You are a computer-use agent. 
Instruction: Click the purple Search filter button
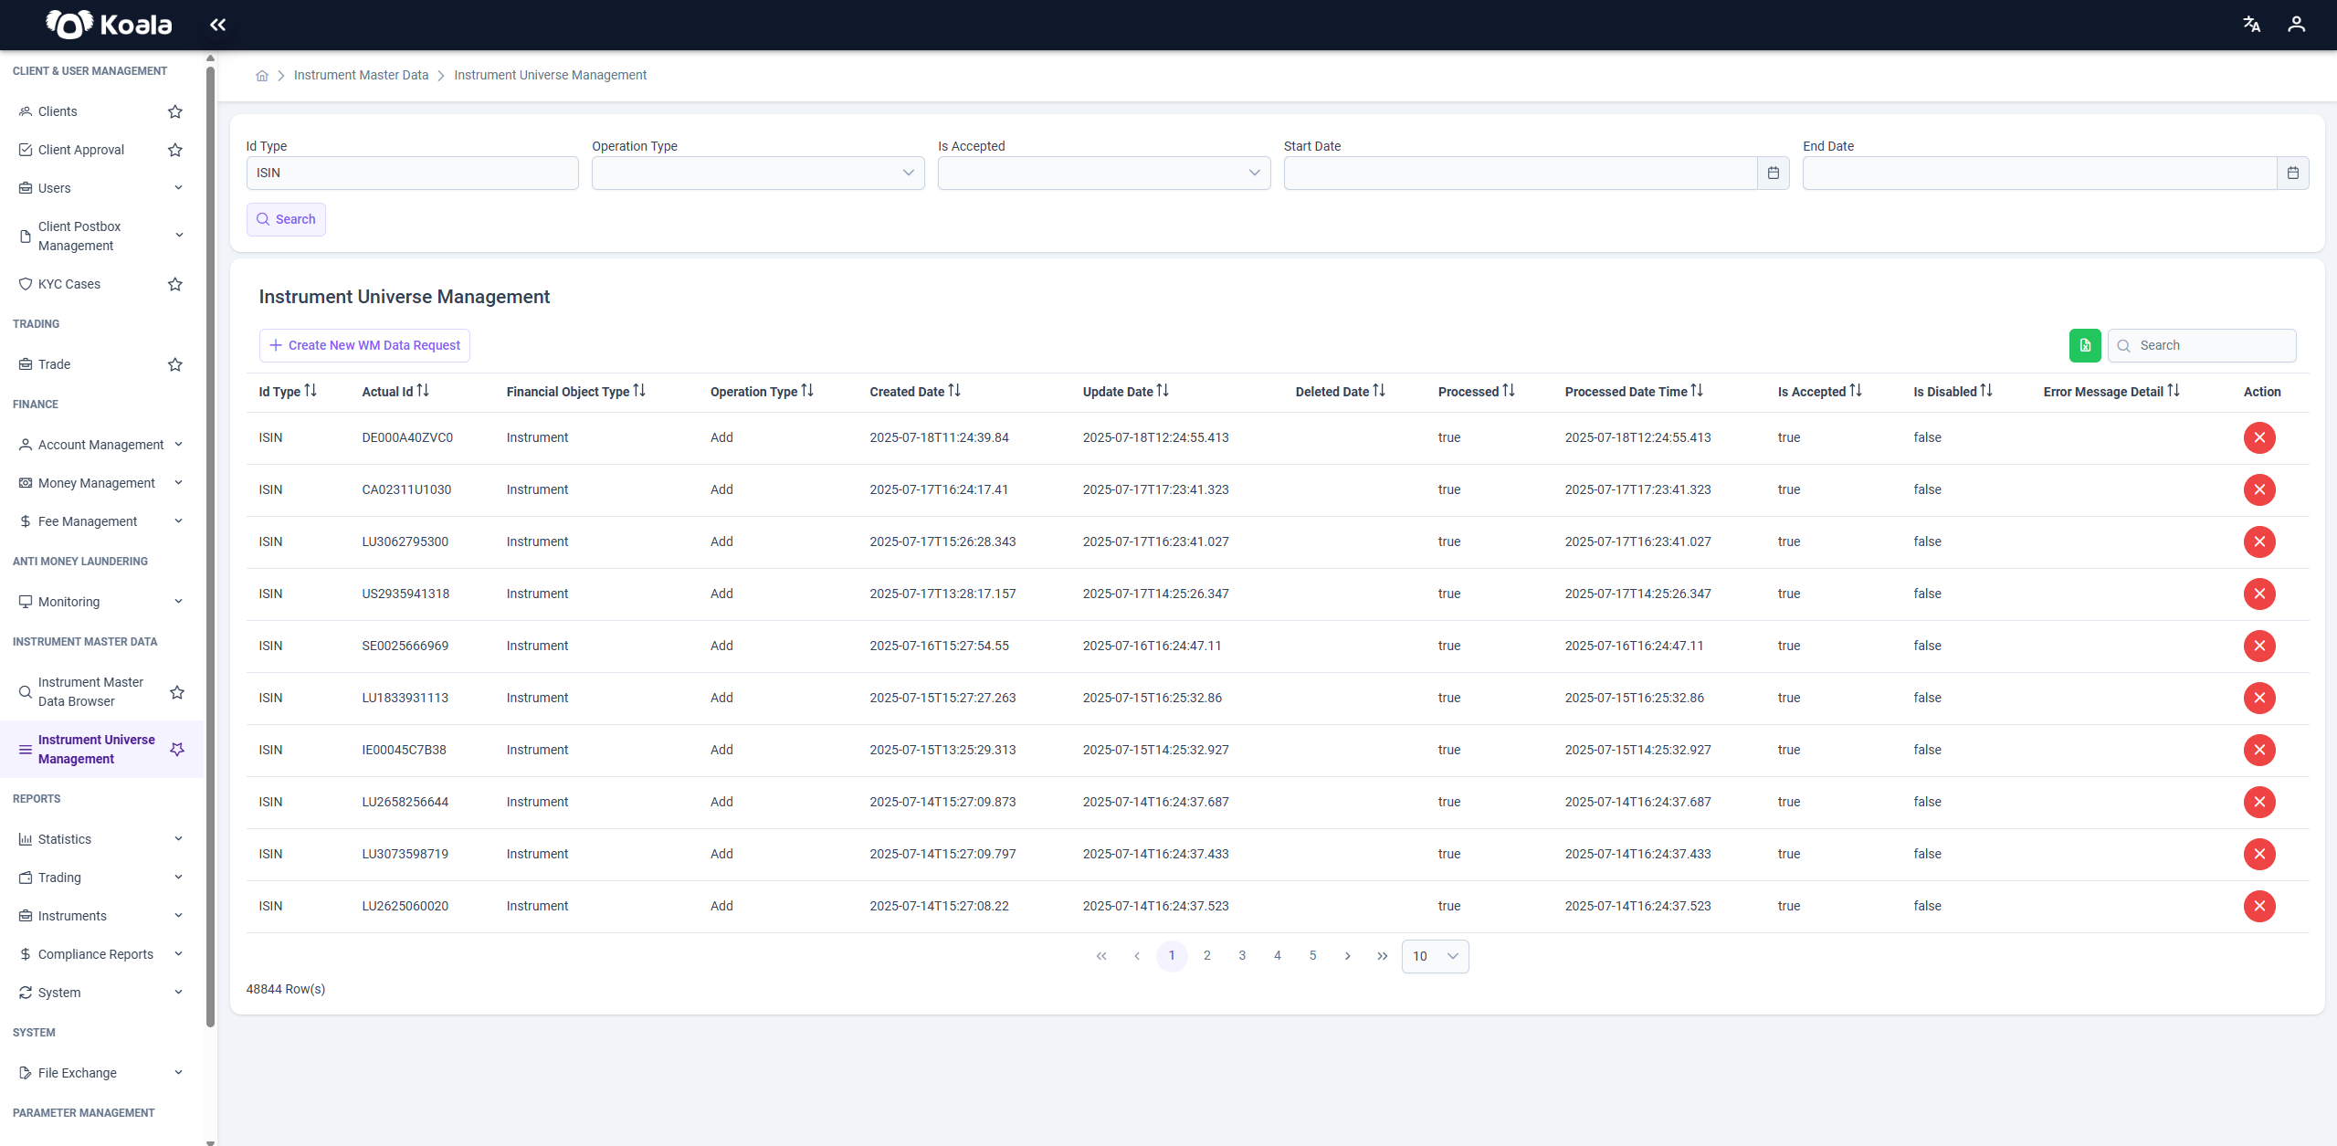(286, 219)
